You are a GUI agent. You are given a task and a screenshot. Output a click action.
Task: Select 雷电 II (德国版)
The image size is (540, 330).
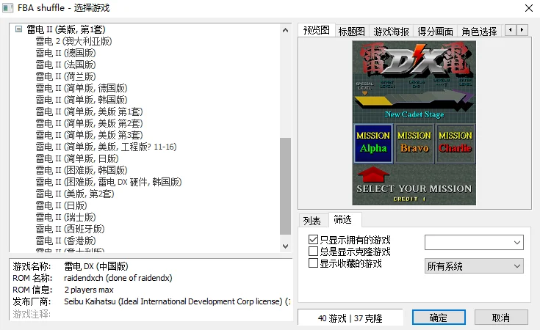coord(66,53)
